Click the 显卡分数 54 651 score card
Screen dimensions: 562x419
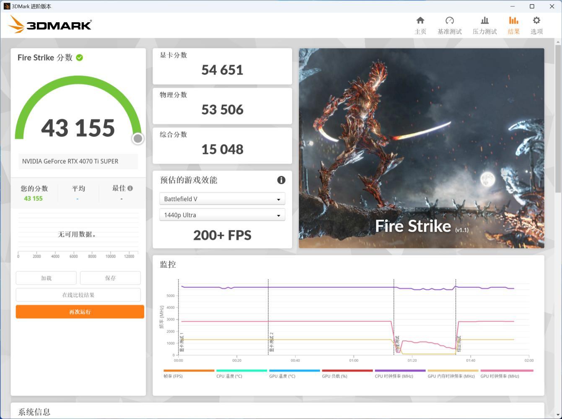point(222,66)
